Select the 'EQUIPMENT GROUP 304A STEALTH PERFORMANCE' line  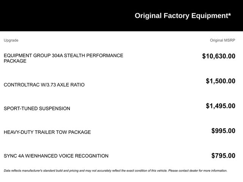[63, 55]
